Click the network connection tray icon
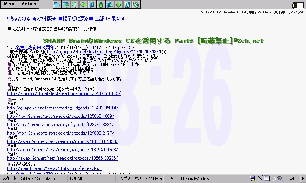This screenshot has height=183, width=306. click(x=253, y=178)
